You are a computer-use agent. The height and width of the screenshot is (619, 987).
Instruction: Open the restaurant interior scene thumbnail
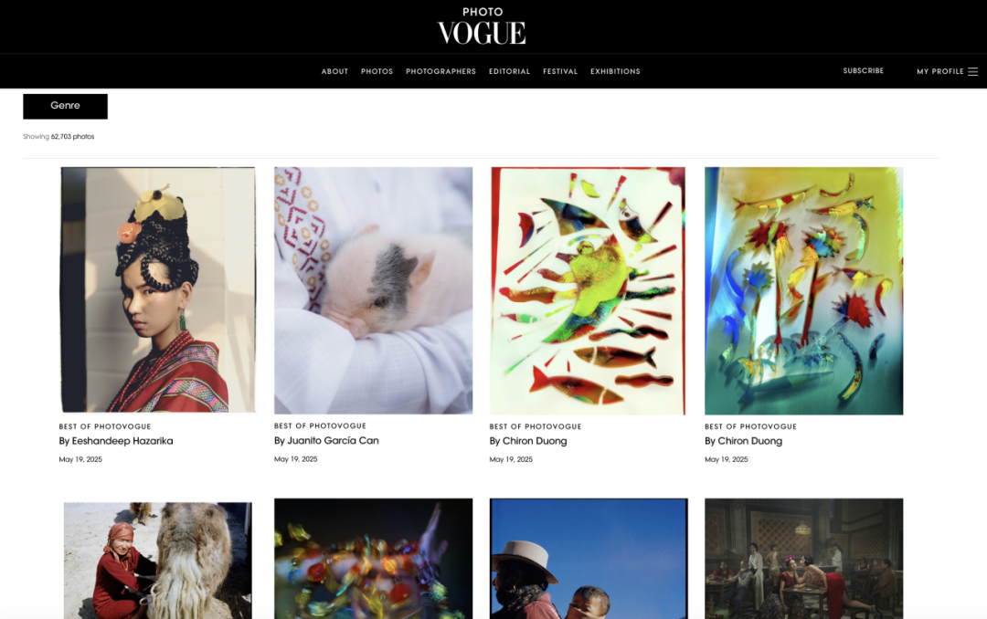pyautogui.click(x=804, y=559)
